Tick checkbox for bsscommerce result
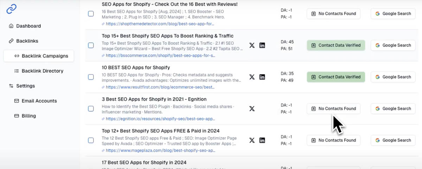 91,45
